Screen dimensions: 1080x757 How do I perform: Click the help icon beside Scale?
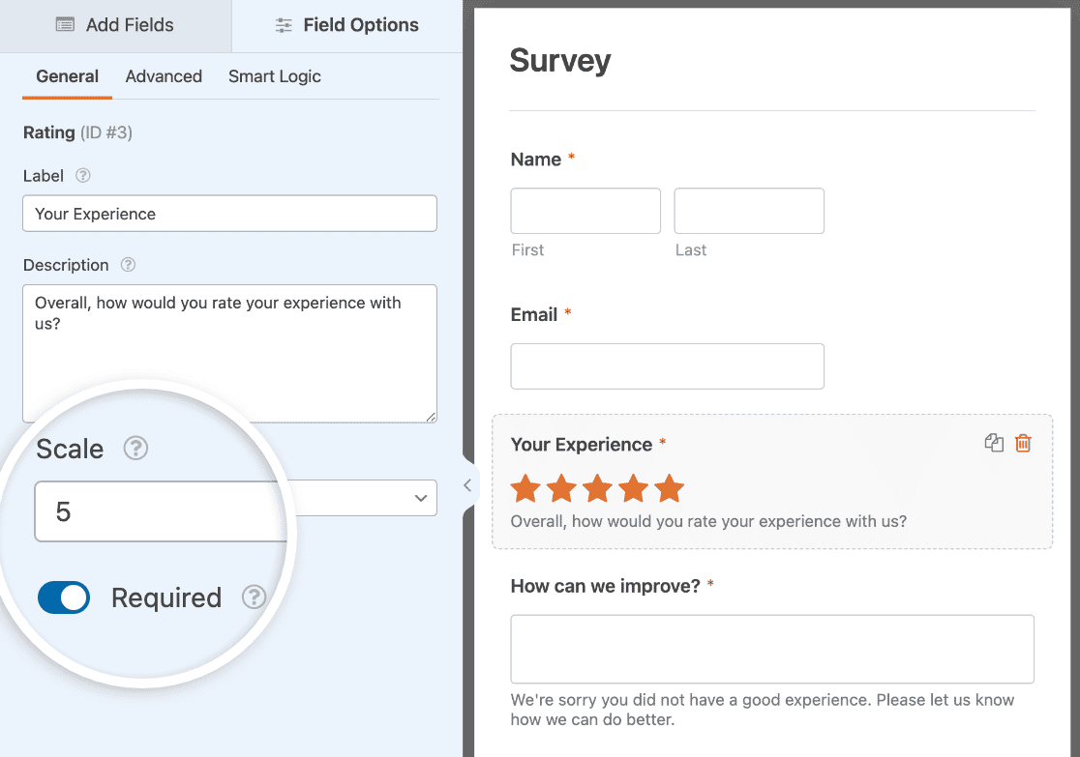click(x=135, y=449)
